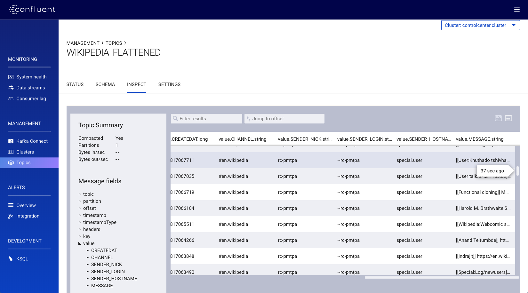Collapse the value message field
Image resolution: width=528 pixels, height=293 pixels.
tap(80, 243)
